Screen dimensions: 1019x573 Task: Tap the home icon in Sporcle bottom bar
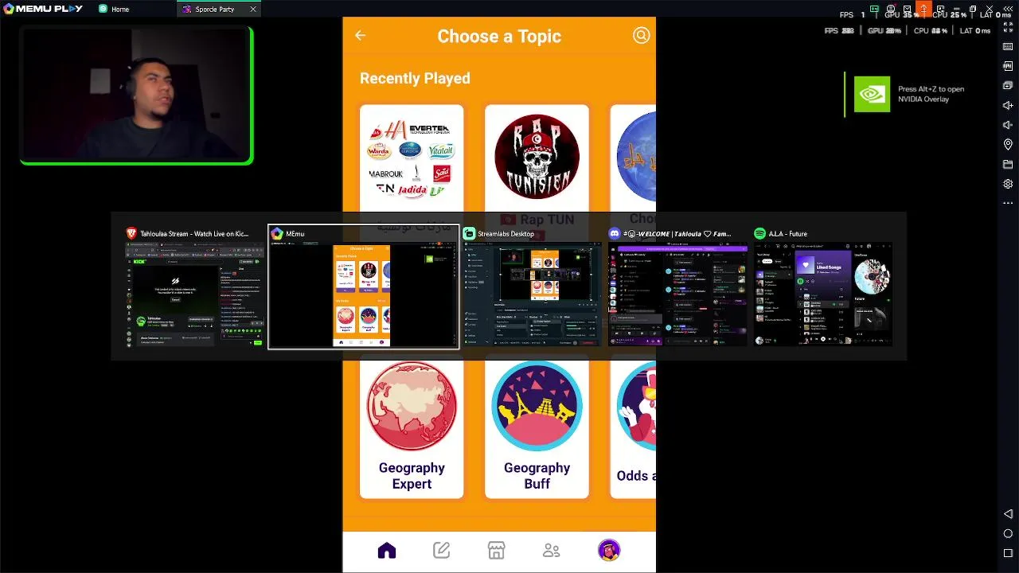click(x=387, y=551)
